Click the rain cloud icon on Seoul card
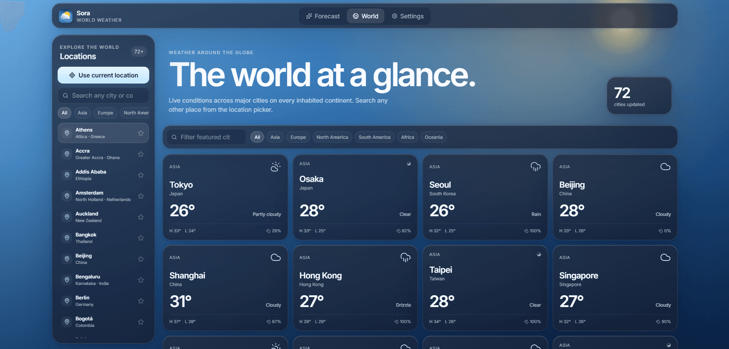The image size is (729, 349). coord(535,167)
